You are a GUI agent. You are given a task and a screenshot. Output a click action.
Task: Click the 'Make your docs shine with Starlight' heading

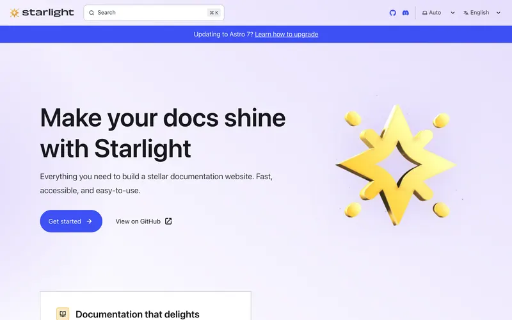163,133
